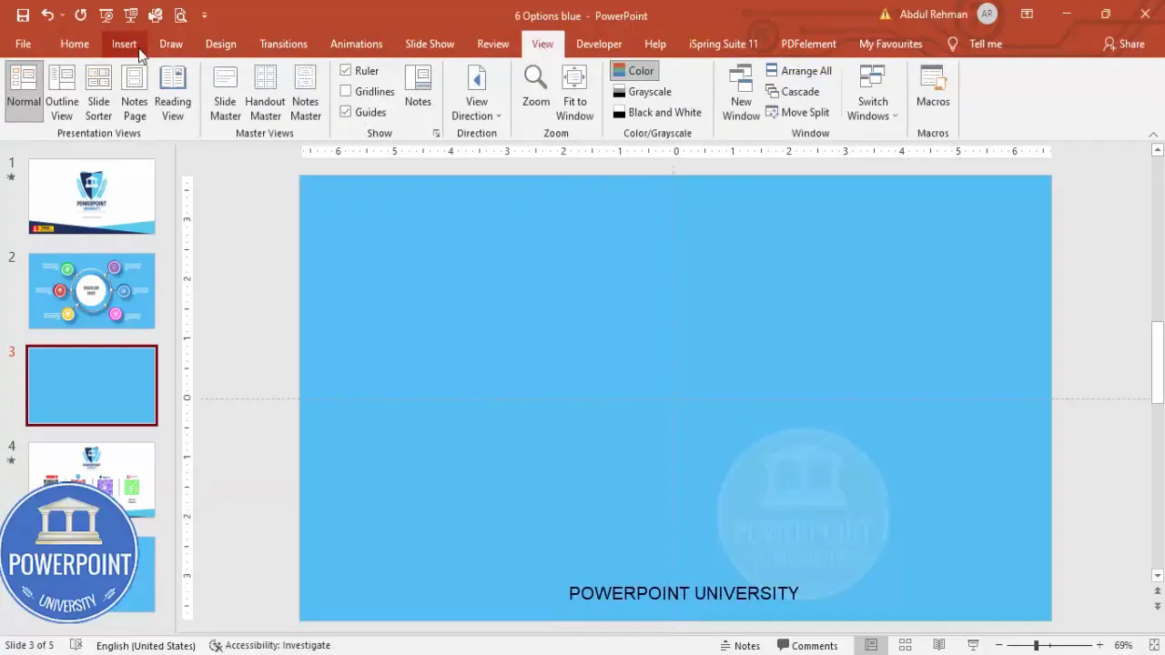Image resolution: width=1165 pixels, height=655 pixels.
Task: Toggle Notes pane in status bar
Action: (x=739, y=645)
